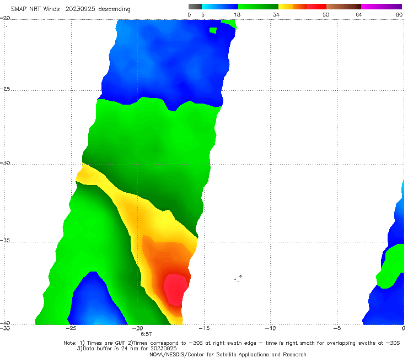Viewport: 408px width, 358px height.
Task: Click the "18" label under the color bar
Action: (x=237, y=14)
